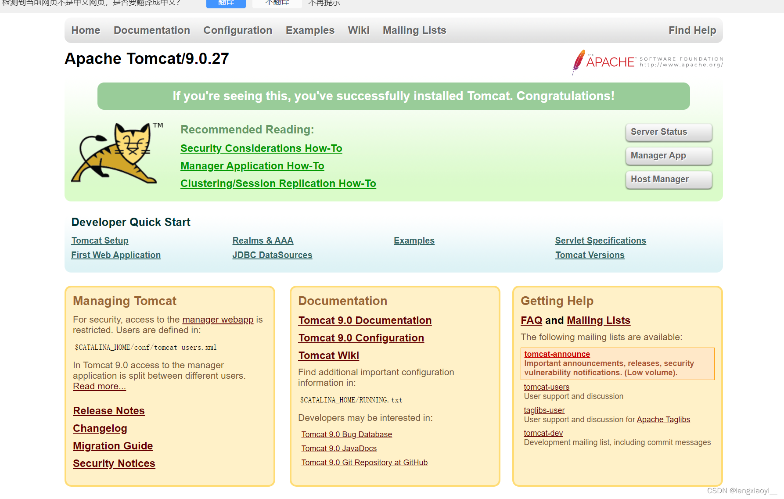The image size is (784, 499).
Task: Open Clustering/Session Replication How-To link
Action: (x=278, y=183)
